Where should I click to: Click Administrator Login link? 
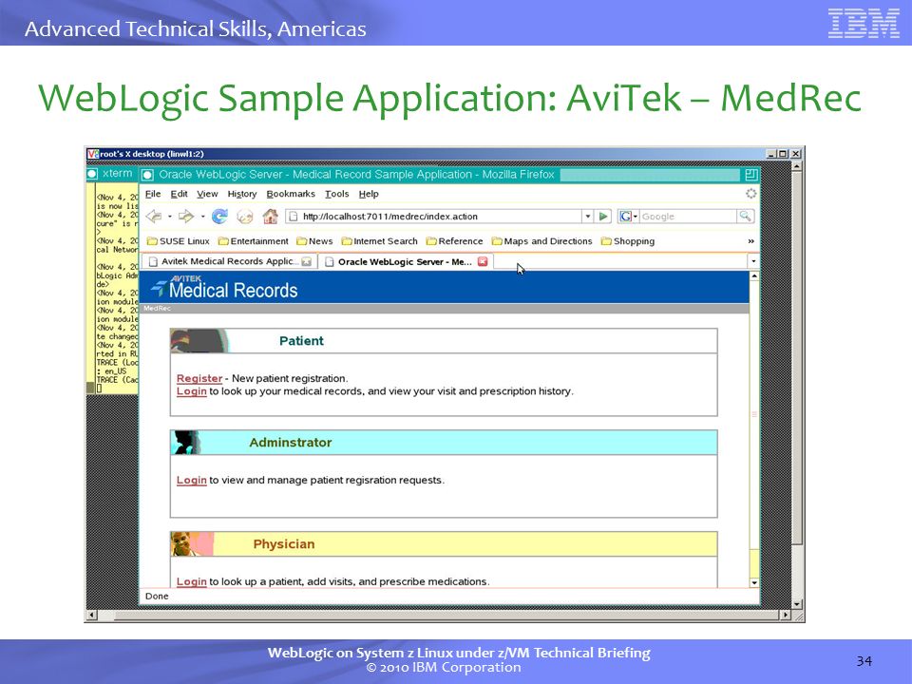(x=191, y=480)
